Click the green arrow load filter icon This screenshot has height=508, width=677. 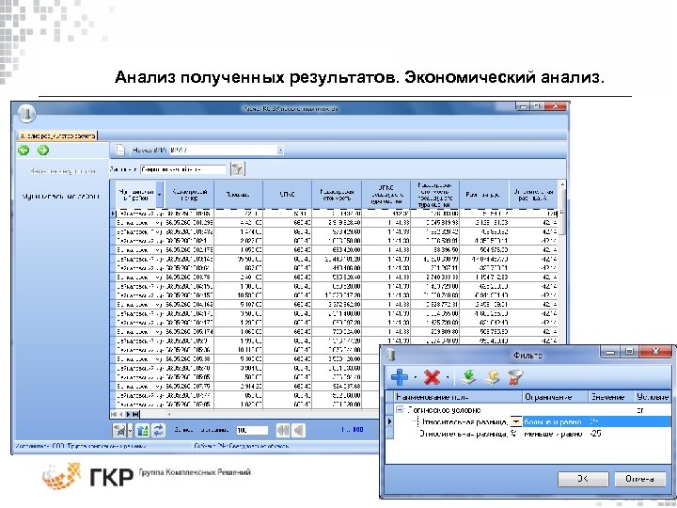coord(468,377)
